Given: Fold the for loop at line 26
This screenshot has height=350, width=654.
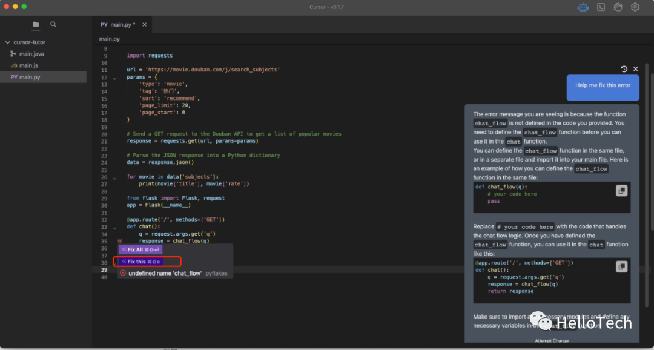Looking at the screenshot, I should pyautogui.click(x=114, y=177).
